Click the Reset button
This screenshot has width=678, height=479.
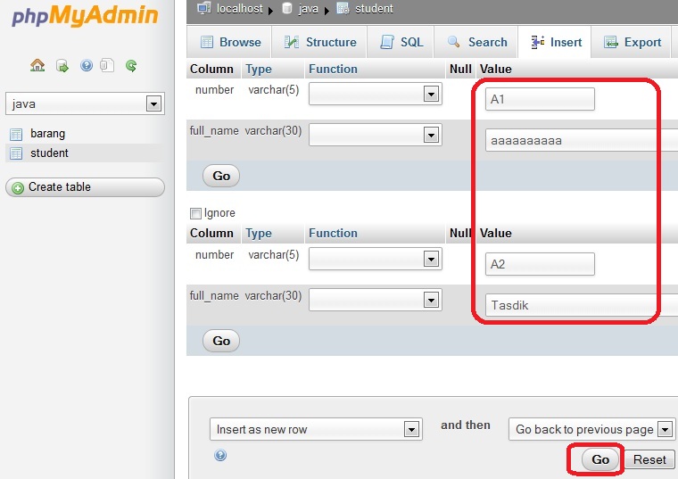pos(649,459)
